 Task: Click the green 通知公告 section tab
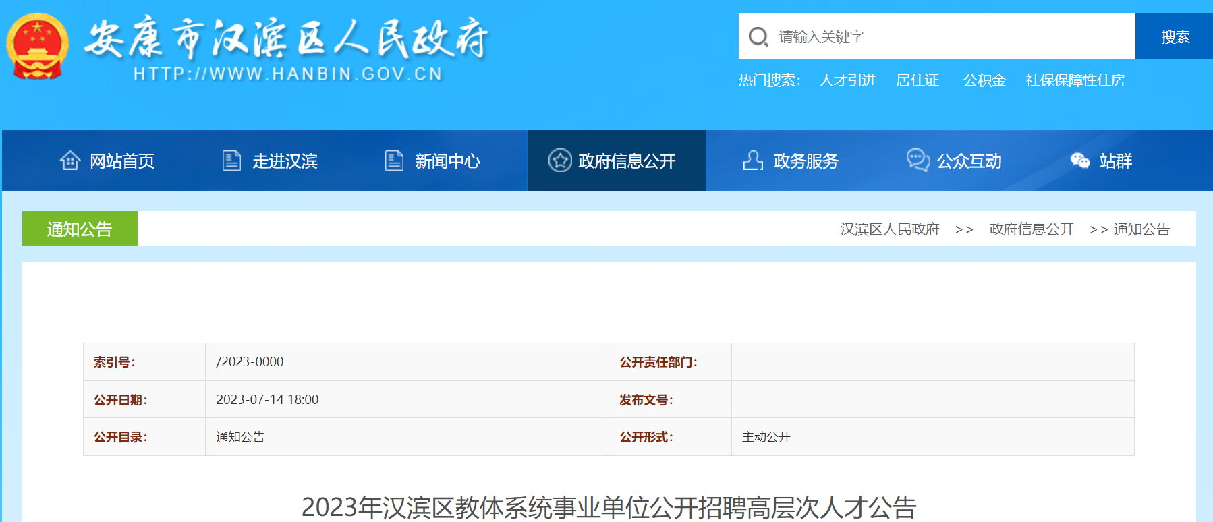click(x=80, y=229)
